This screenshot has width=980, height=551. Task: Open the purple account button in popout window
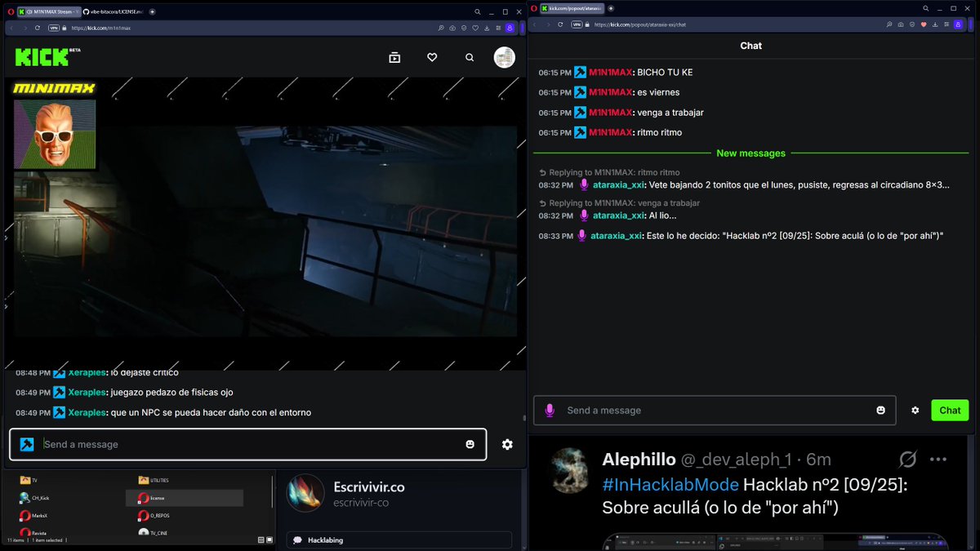[959, 24]
